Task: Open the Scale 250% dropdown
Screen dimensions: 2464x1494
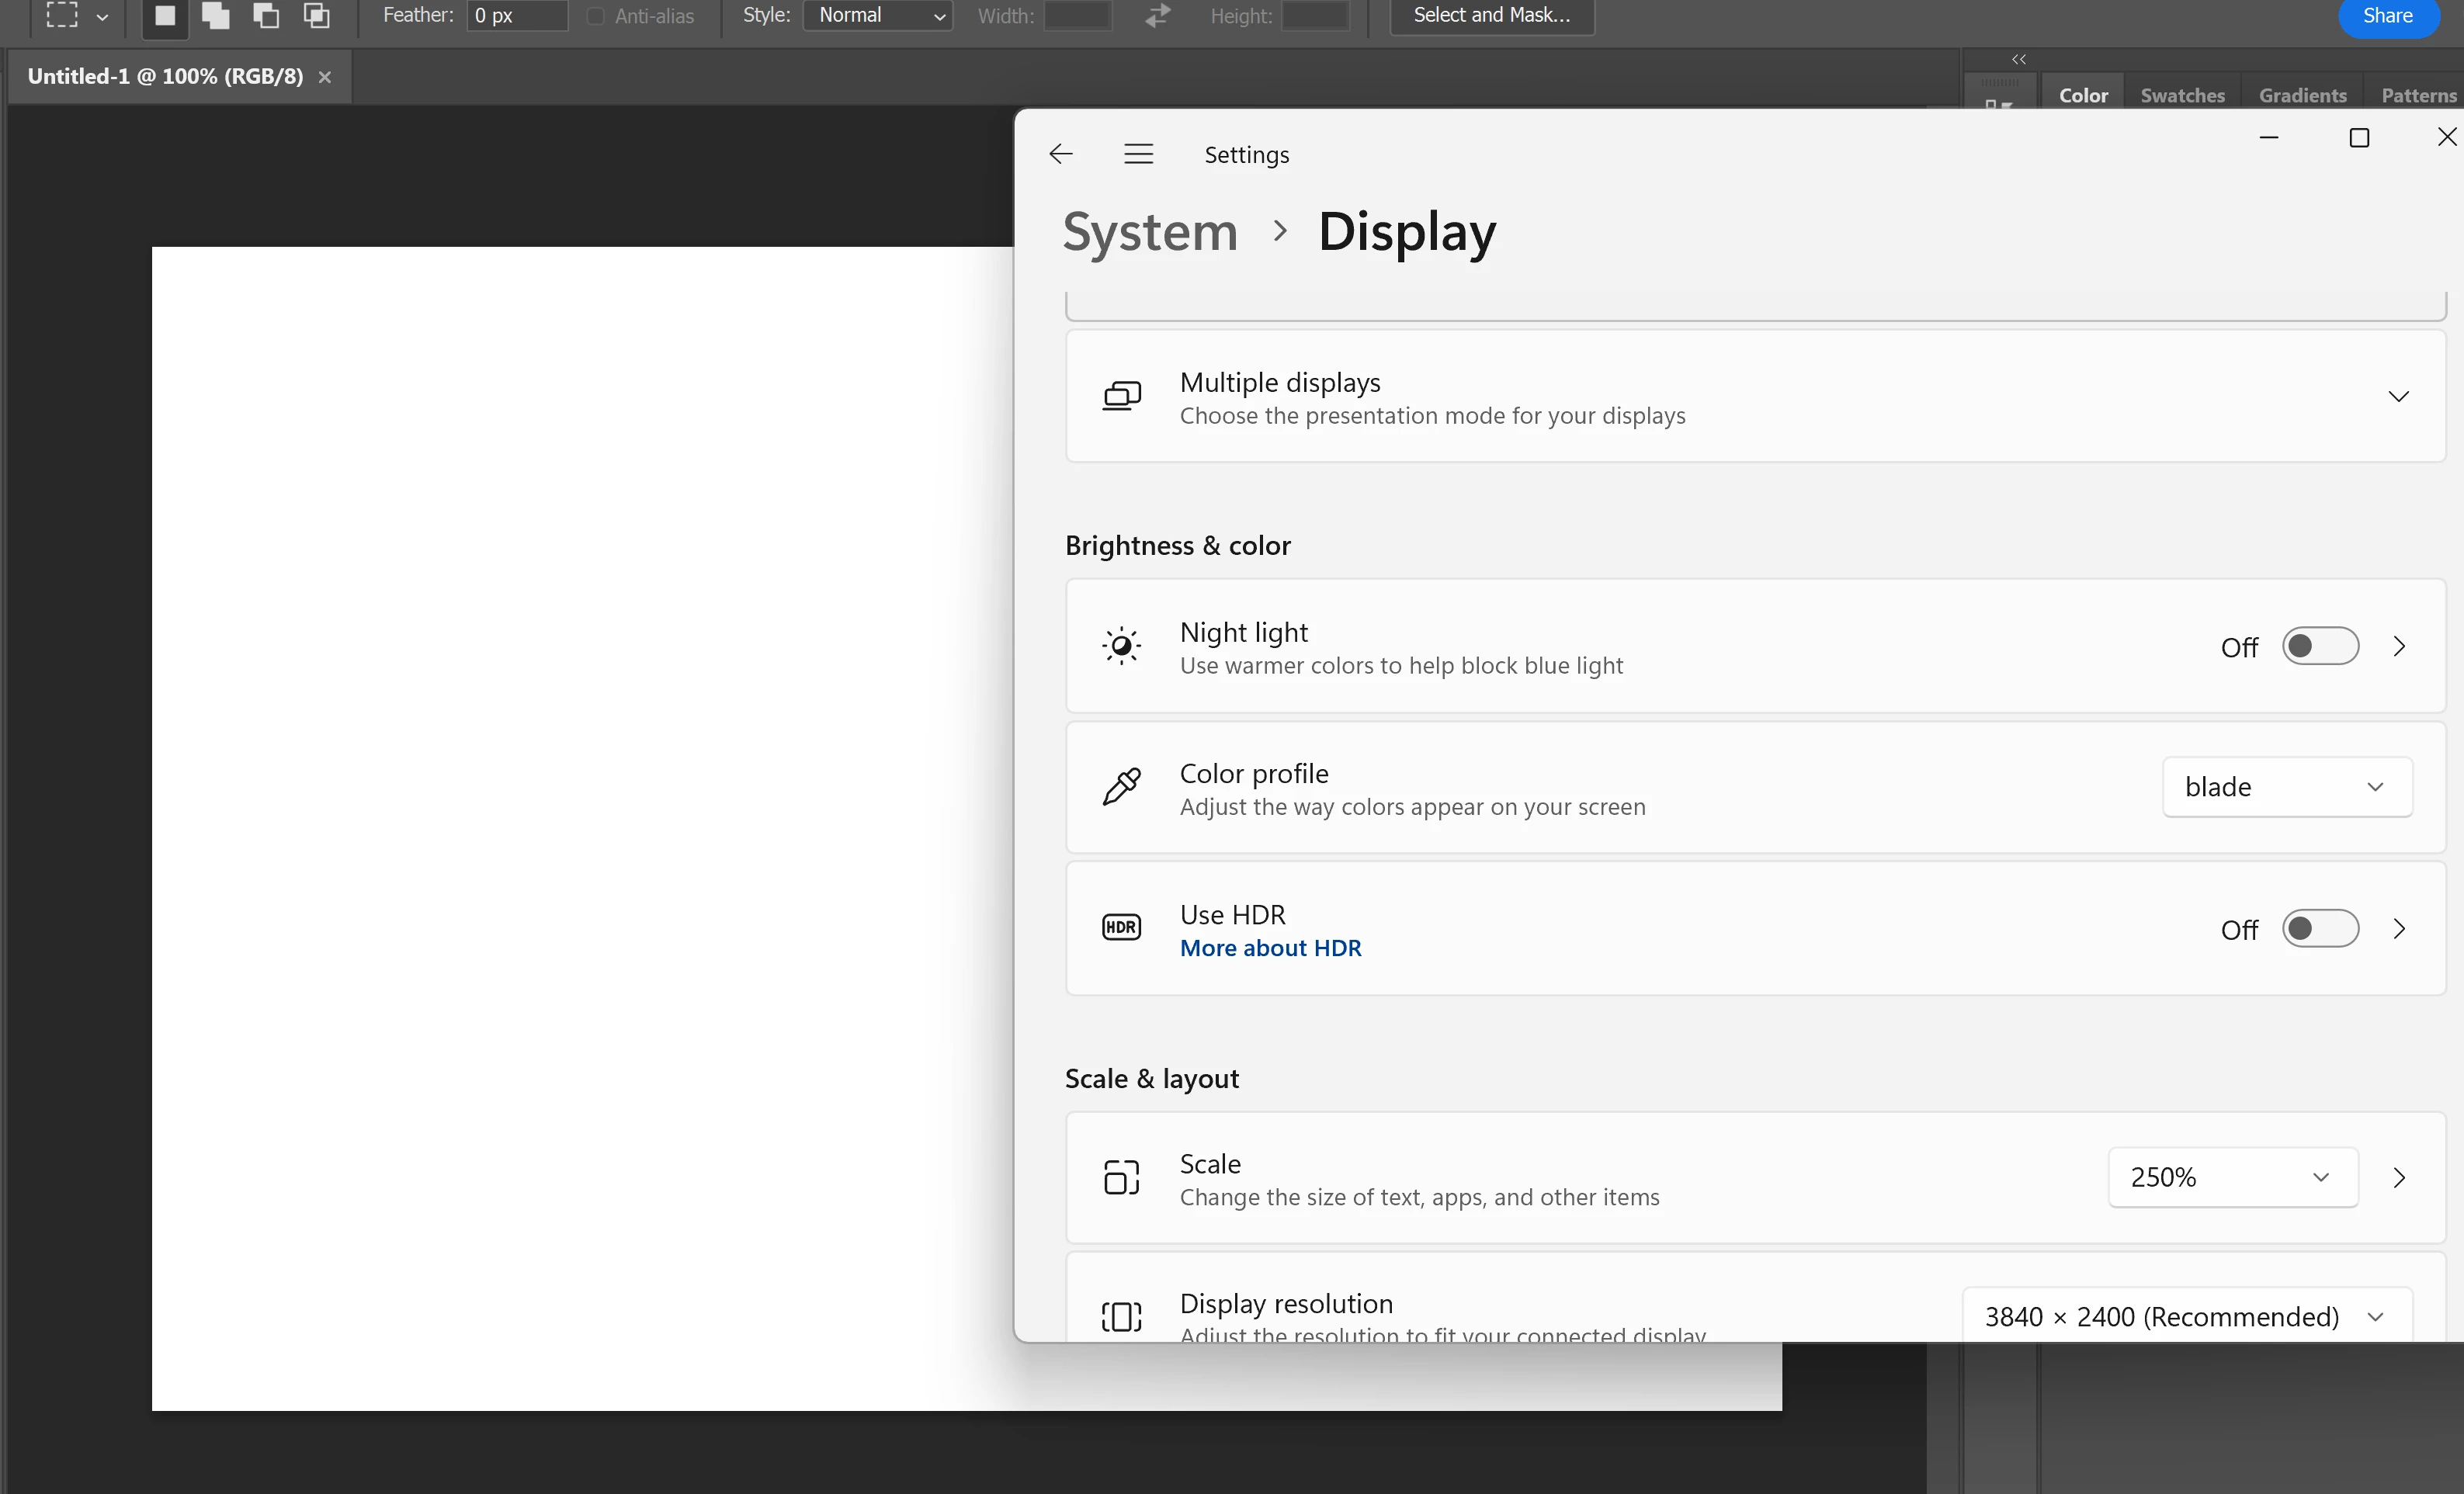Action: pyautogui.click(x=2232, y=1177)
